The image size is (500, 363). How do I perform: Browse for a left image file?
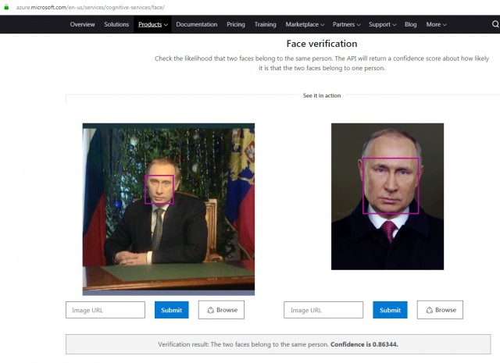[x=221, y=310]
